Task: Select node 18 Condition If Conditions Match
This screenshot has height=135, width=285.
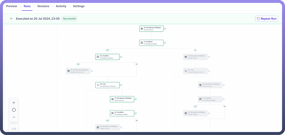Action: pyautogui.click(x=107, y=57)
